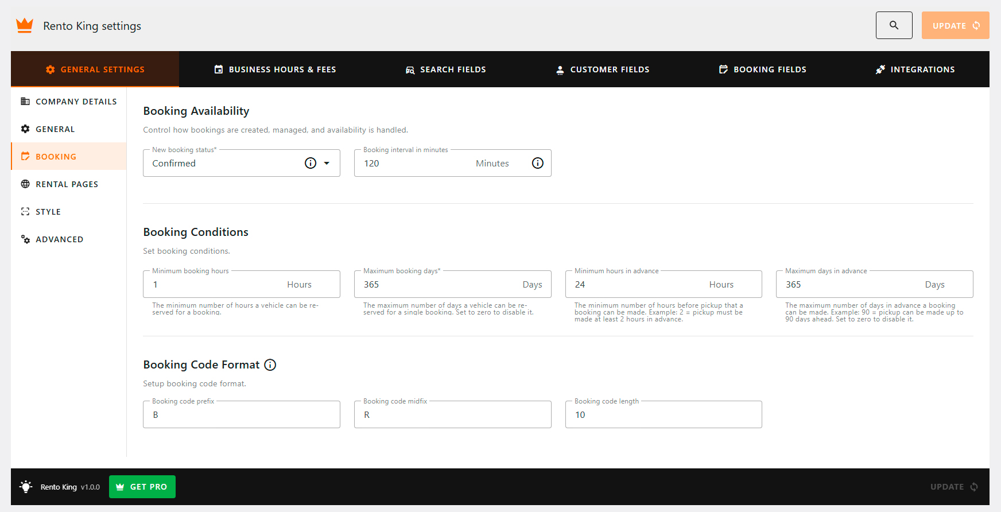Click the Rental Pages globe icon
1001x512 pixels.
tap(25, 184)
